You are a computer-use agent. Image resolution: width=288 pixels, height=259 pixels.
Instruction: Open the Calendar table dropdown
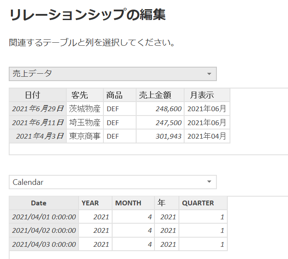[x=113, y=182]
